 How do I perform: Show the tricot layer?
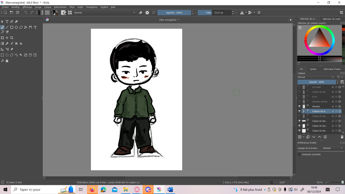click(x=299, y=97)
